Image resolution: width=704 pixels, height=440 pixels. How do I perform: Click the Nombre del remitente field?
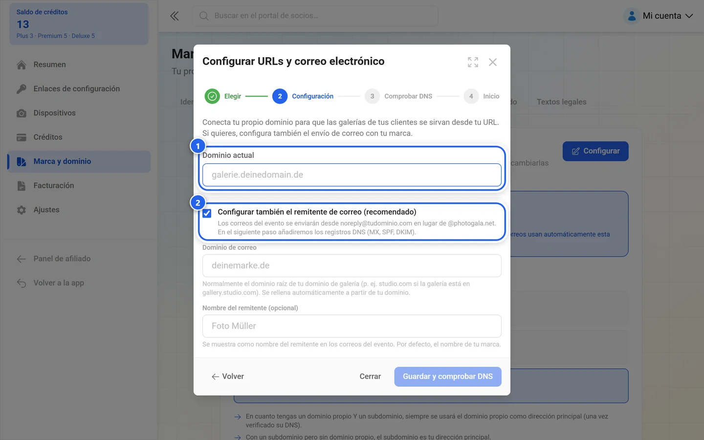coord(352,326)
